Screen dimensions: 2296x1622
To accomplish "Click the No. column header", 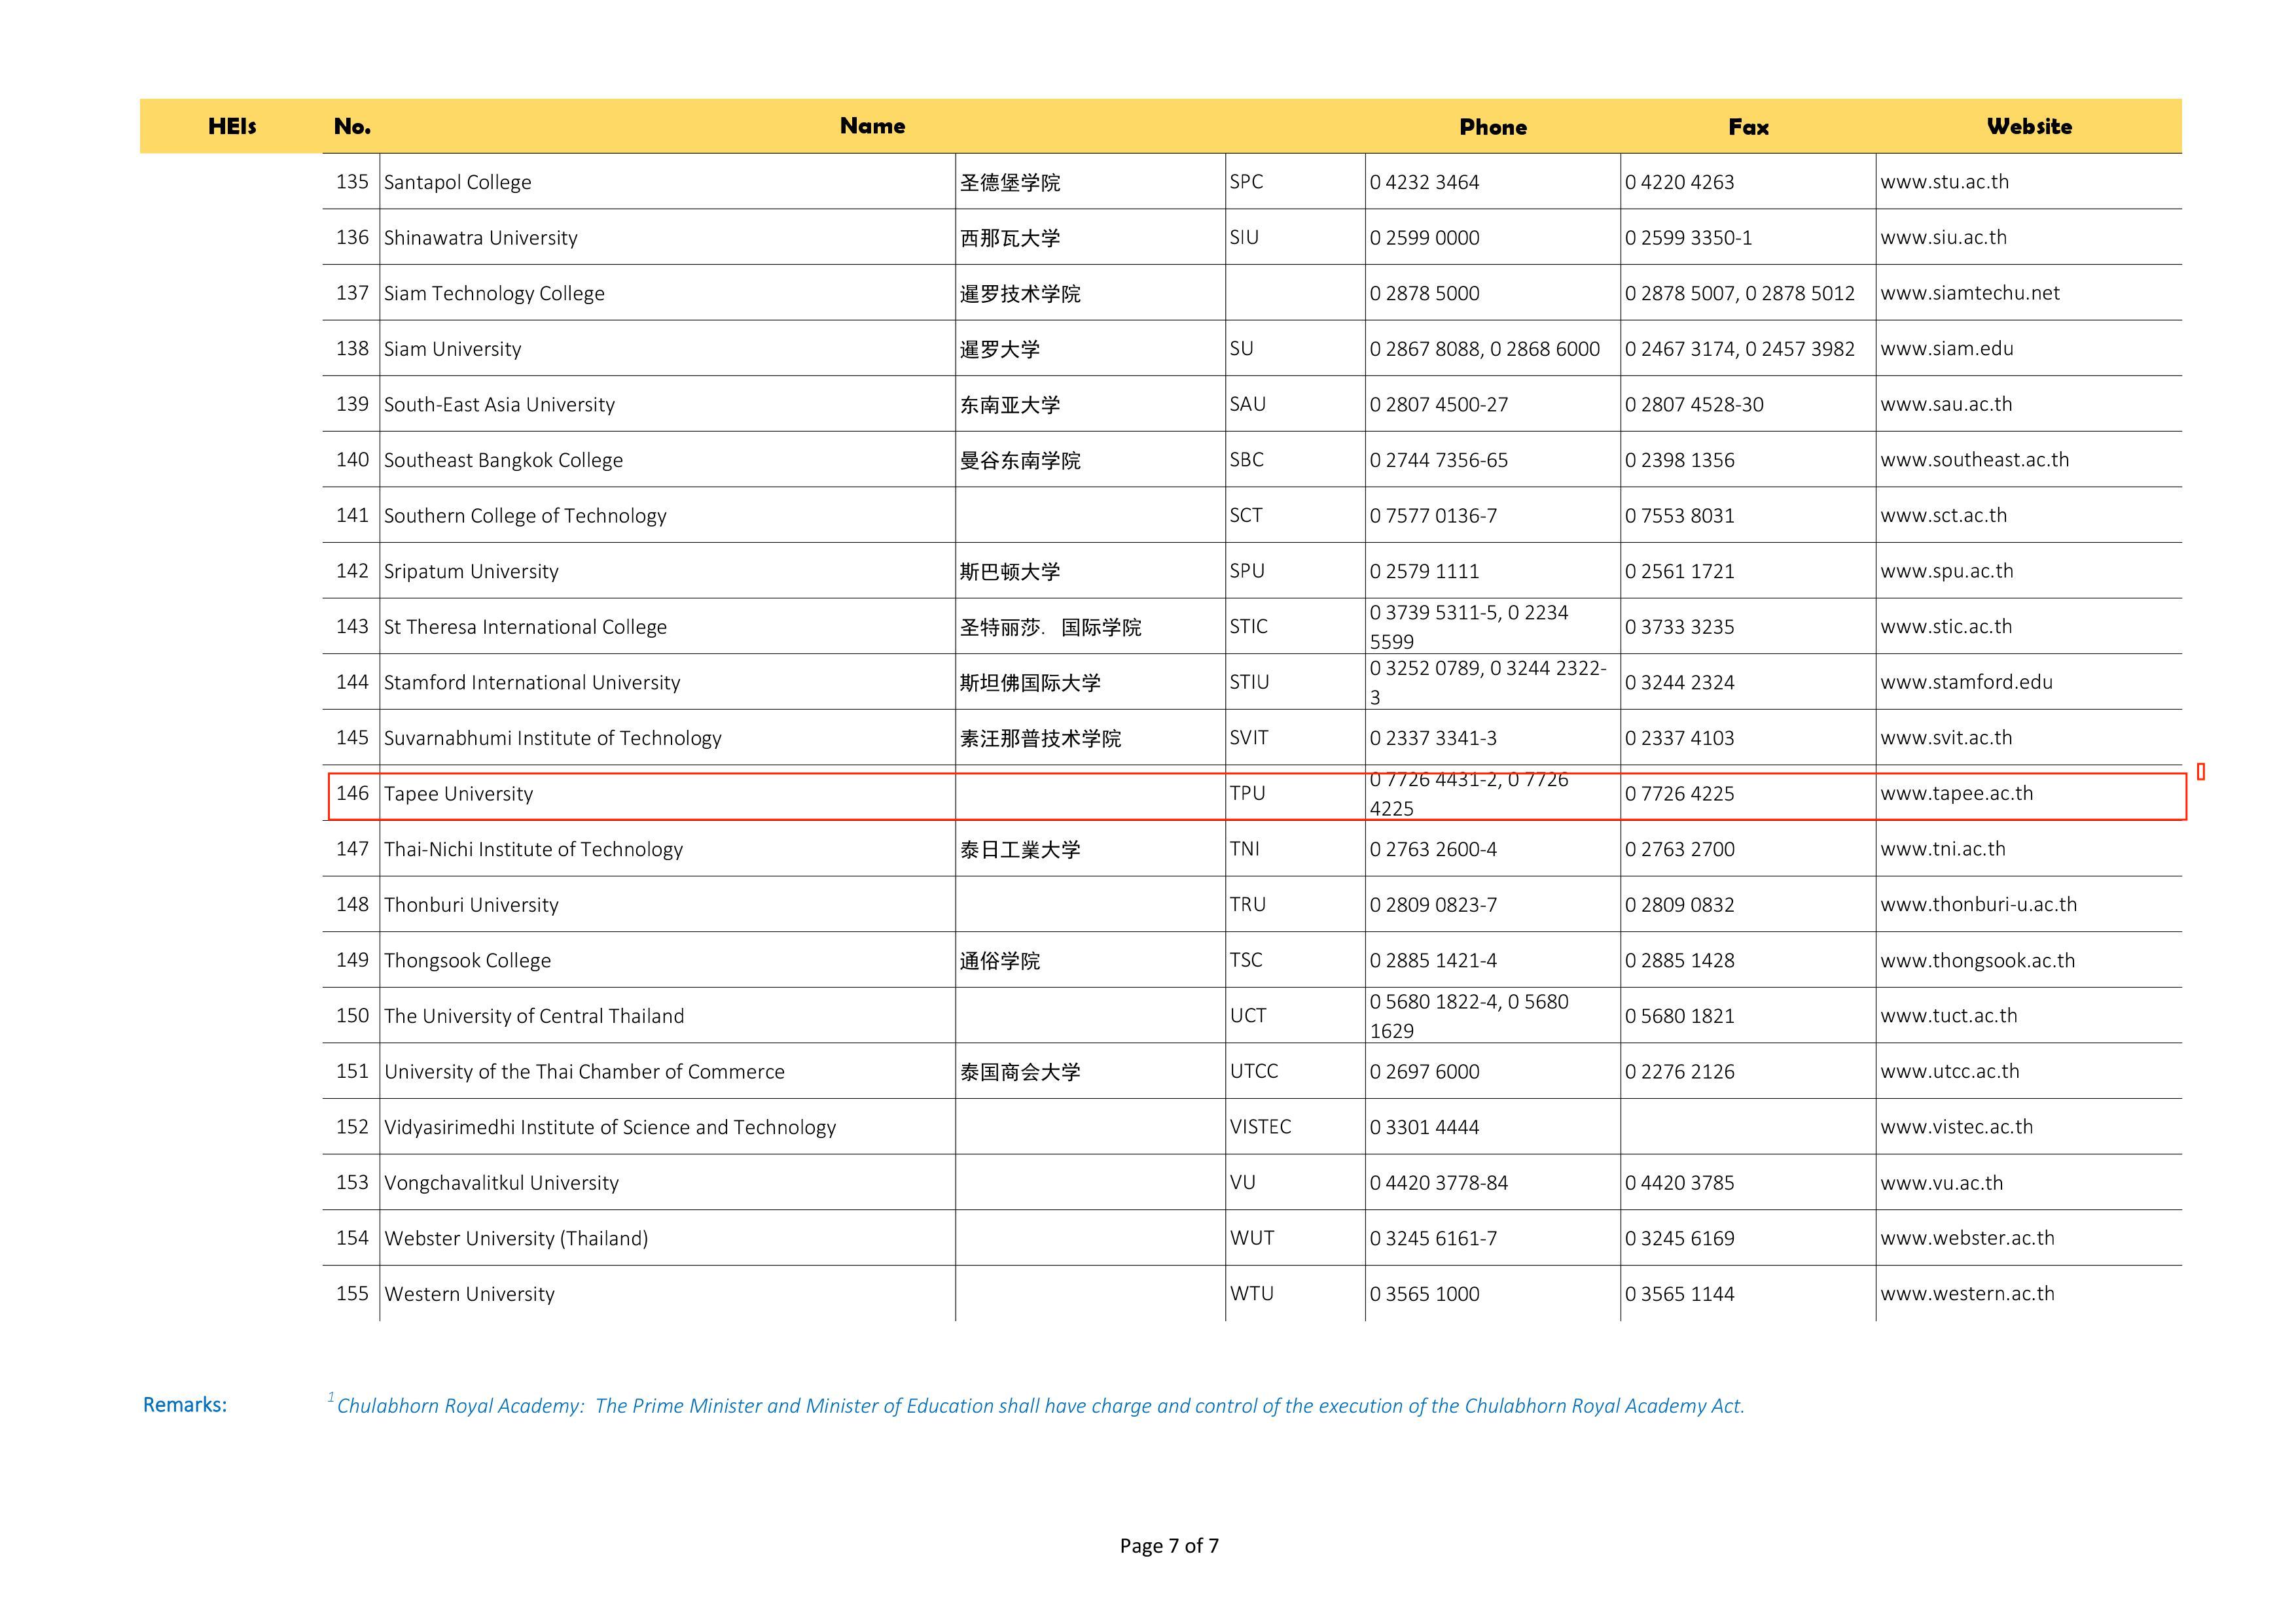I will tap(352, 126).
